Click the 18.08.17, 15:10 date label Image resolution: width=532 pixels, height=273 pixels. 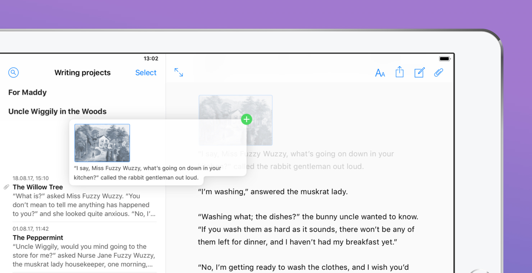click(31, 178)
